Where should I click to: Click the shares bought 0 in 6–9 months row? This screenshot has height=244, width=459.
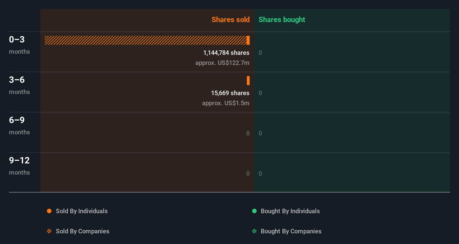point(260,133)
